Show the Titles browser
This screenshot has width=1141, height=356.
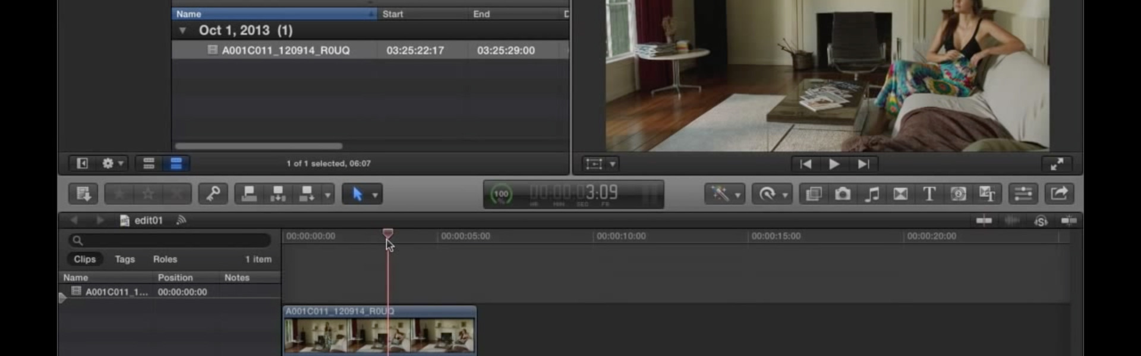(x=929, y=194)
